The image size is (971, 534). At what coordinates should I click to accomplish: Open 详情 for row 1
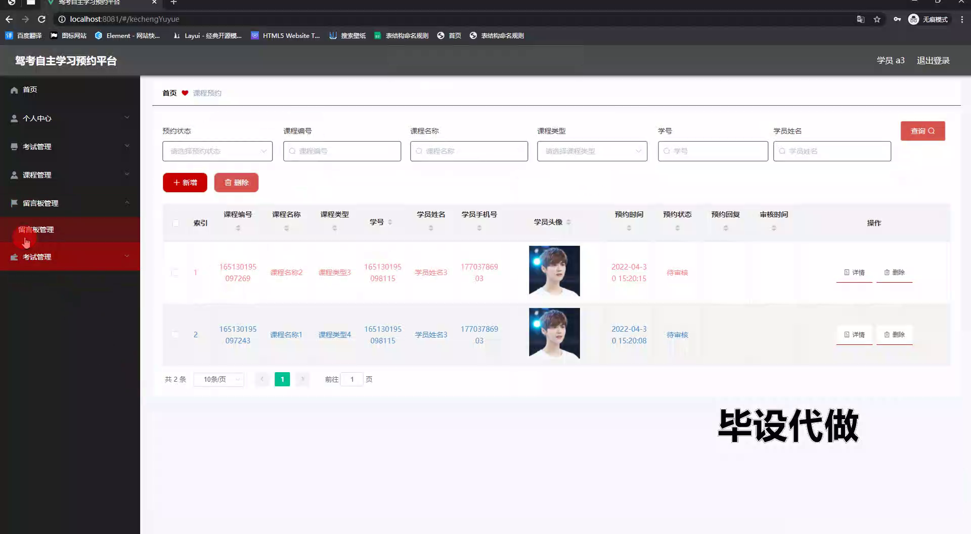(854, 273)
